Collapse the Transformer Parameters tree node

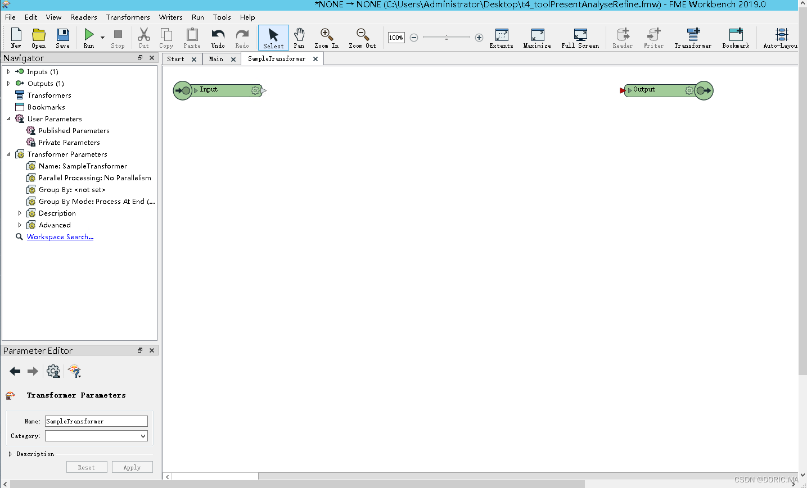point(8,154)
